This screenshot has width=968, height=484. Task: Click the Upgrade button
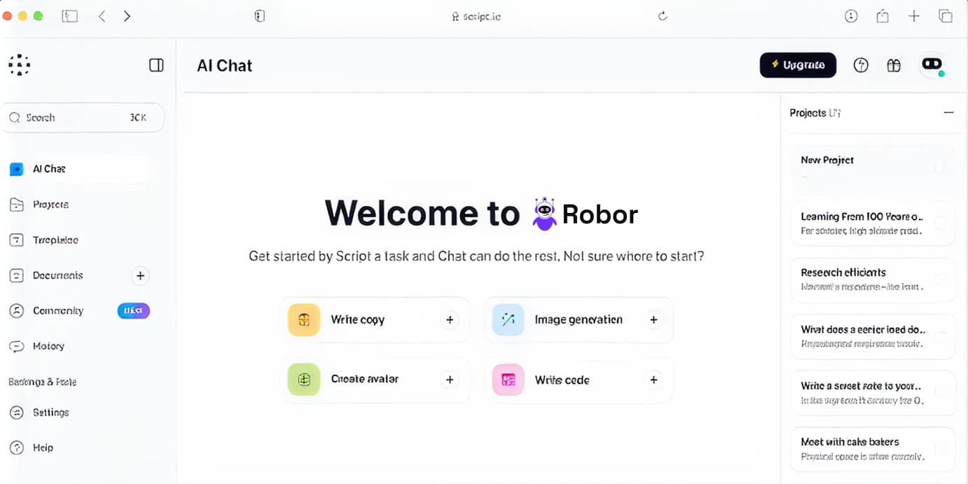pos(798,65)
